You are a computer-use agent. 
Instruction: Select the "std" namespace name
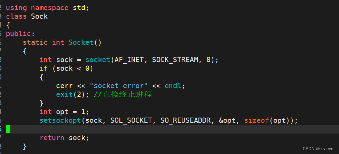(79, 8)
